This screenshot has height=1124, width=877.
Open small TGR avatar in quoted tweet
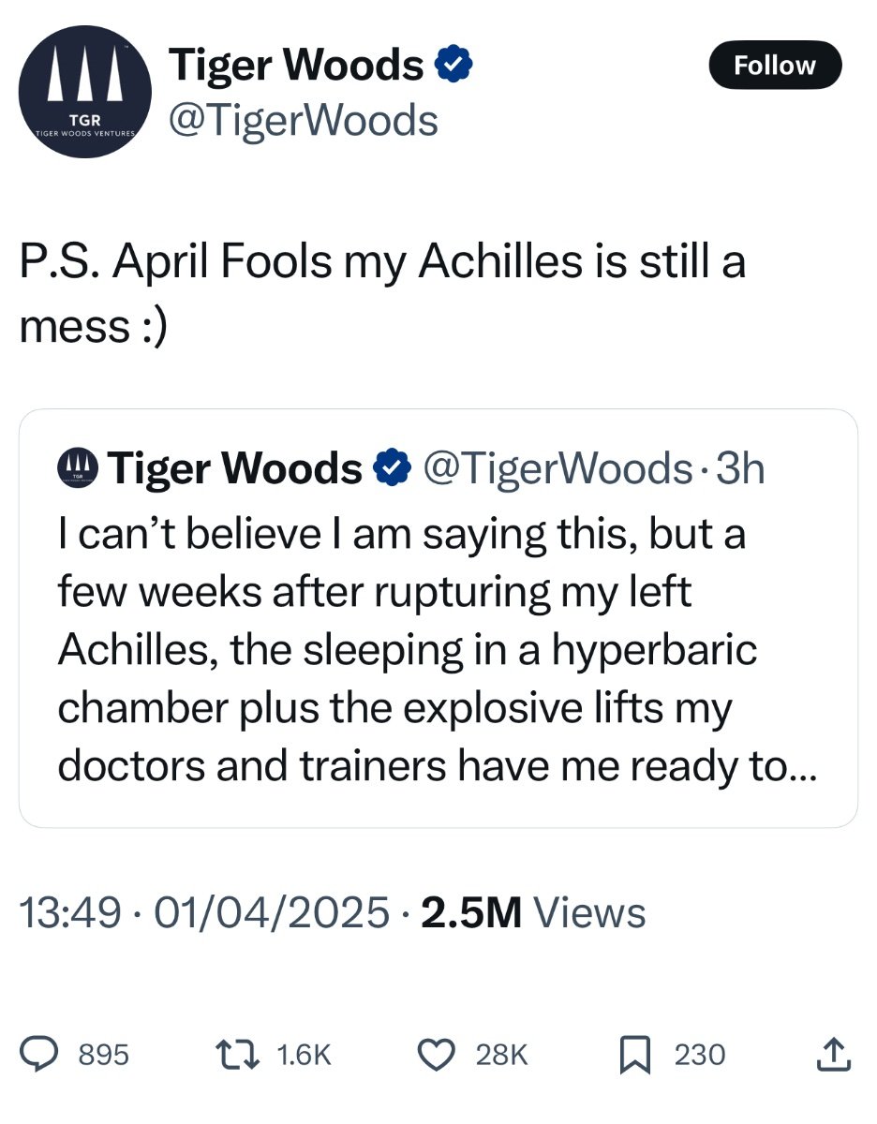coord(79,467)
